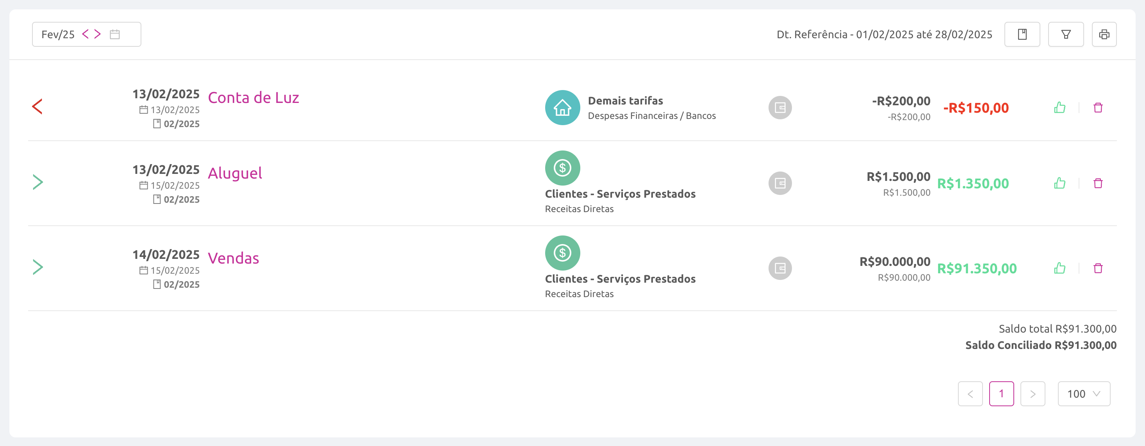
Task: Advance to next month with right arrow
Action: [97, 34]
